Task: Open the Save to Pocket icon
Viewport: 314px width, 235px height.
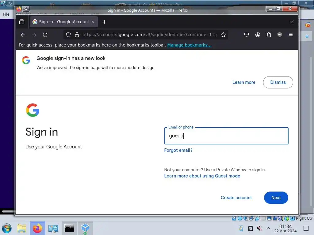Action: point(247,35)
